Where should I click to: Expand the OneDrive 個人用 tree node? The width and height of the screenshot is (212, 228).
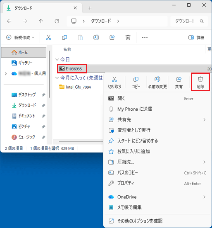coord(6,74)
